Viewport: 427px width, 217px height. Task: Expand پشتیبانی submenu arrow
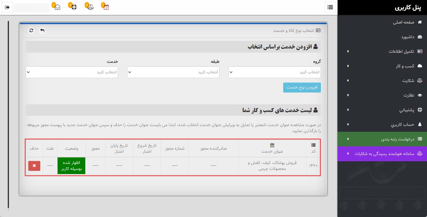[348, 110]
